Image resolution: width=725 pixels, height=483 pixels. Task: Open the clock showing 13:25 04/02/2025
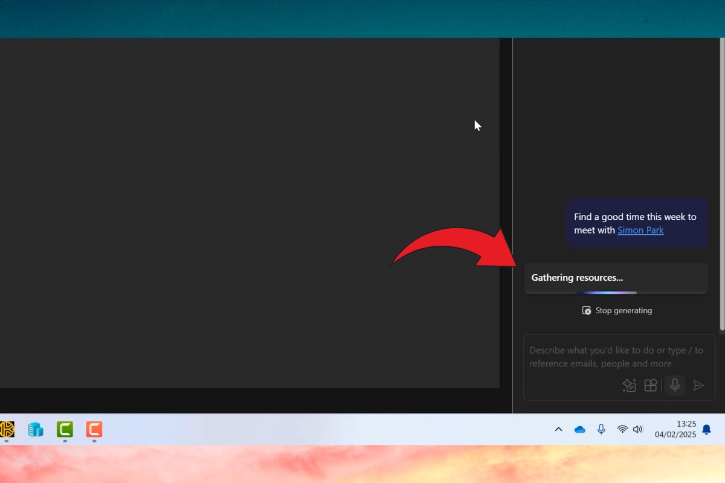click(675, 429)
